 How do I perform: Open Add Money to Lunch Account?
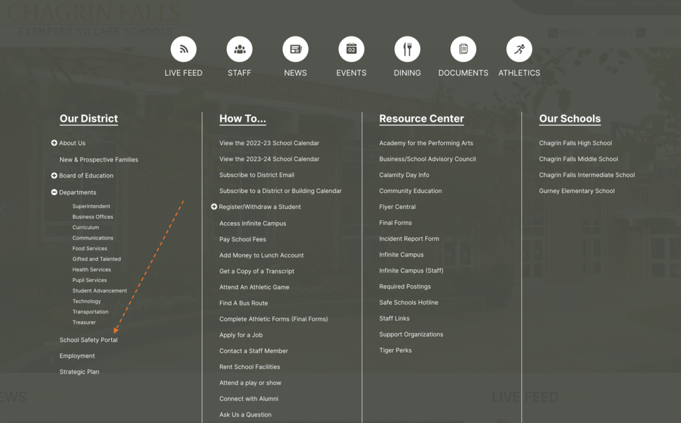[x=261, y=255]
